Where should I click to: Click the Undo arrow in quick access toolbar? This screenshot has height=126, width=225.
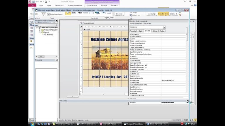37,1
